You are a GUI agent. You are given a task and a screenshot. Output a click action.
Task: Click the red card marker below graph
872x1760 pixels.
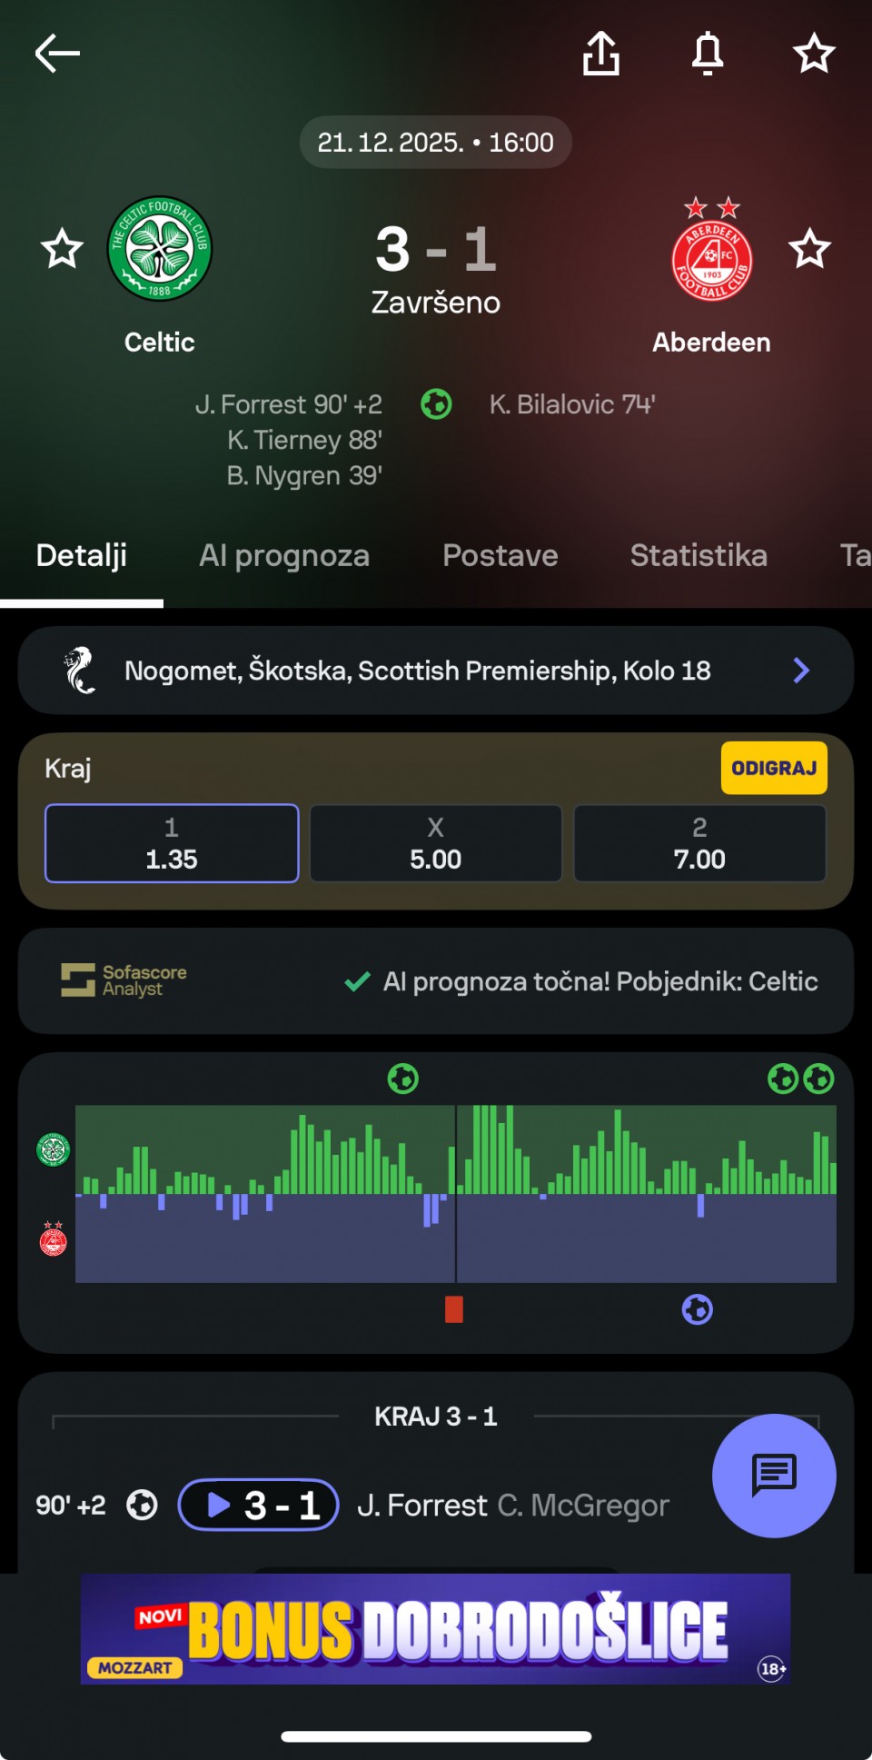(454, 1309)
